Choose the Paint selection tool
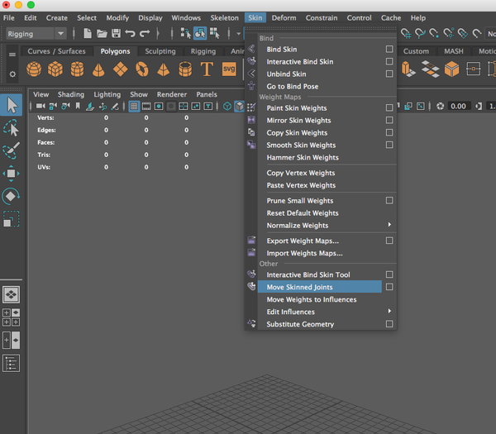496x434 pixels. 12,150
